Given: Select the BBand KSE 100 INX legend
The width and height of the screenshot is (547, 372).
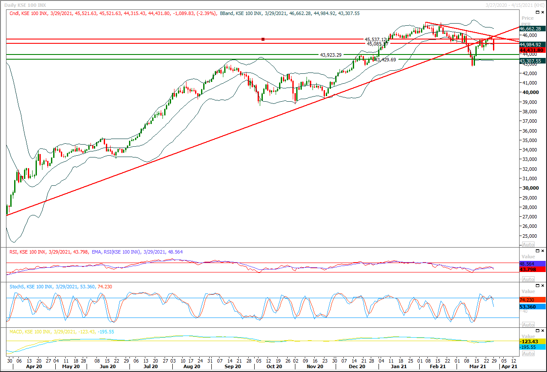Looking at the screenshot, I should click(289, 13).
